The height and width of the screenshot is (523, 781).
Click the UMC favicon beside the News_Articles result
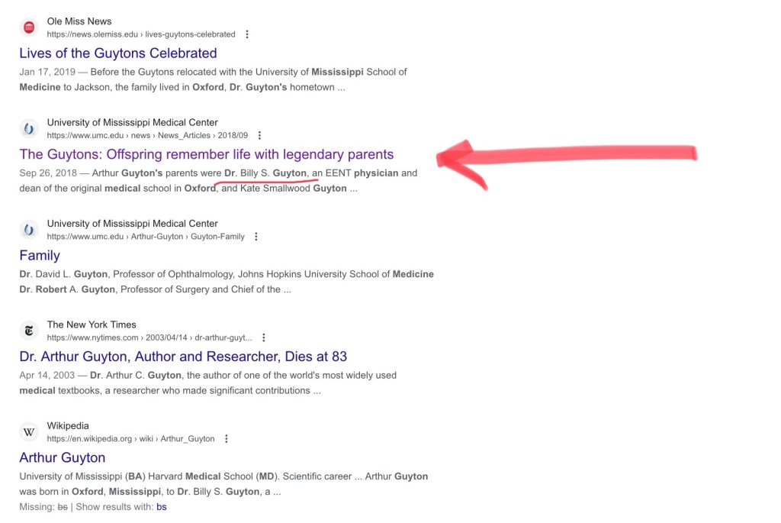(29, 128)
